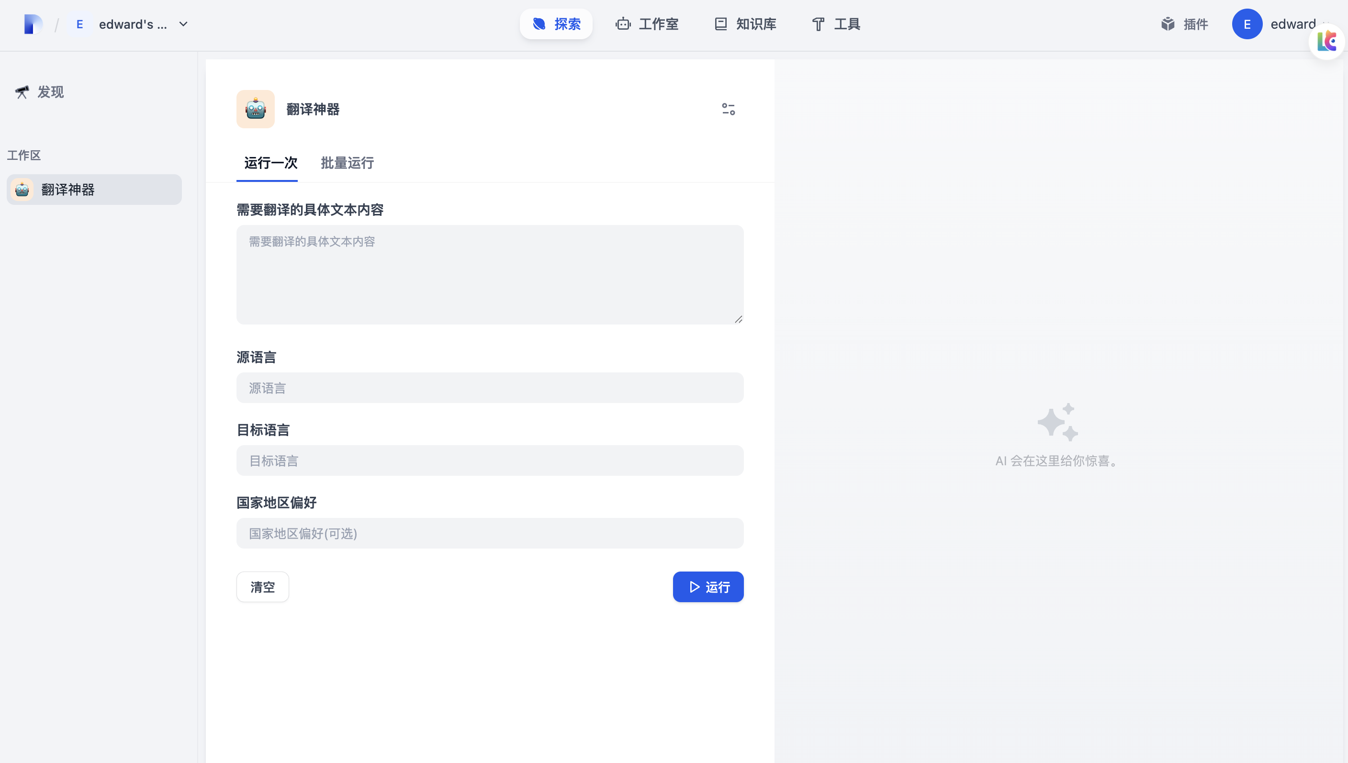Viewport: 1348px width, 763px height.
Task: Click the 翻译神器 title in app header
Action: coord(313,109)
